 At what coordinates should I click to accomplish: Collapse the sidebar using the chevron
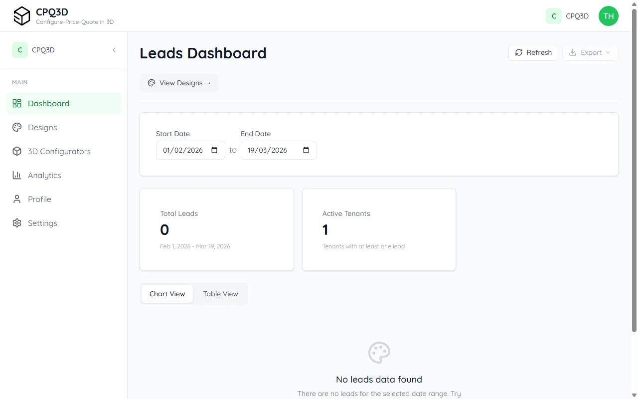[x=114, y=50]
